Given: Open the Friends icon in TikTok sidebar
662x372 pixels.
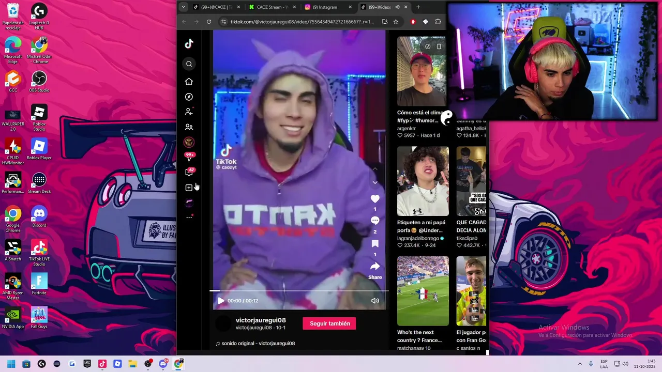Looking at the screenshot, I should coord(189,127).
